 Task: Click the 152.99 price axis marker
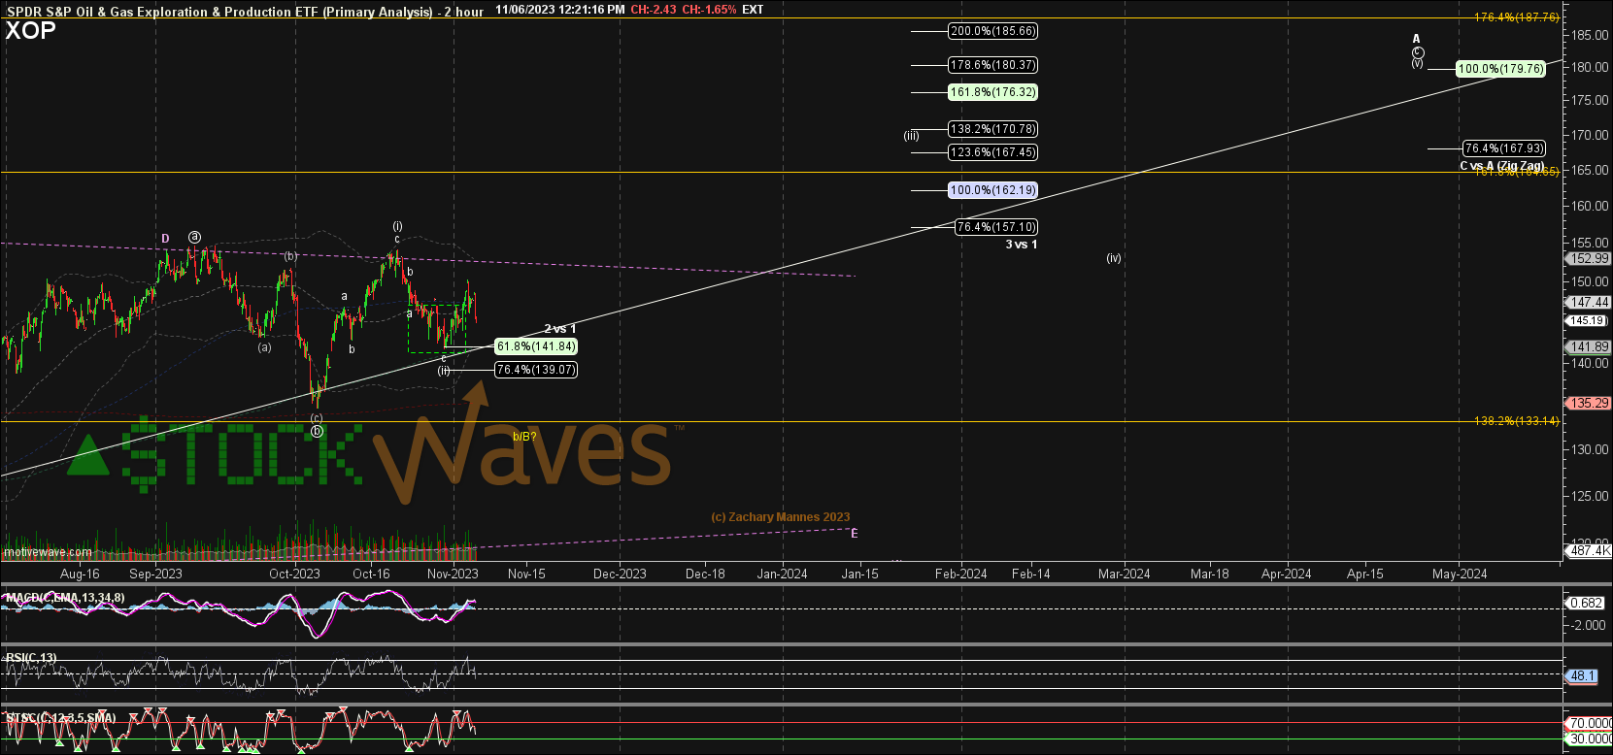(1589, 259)
